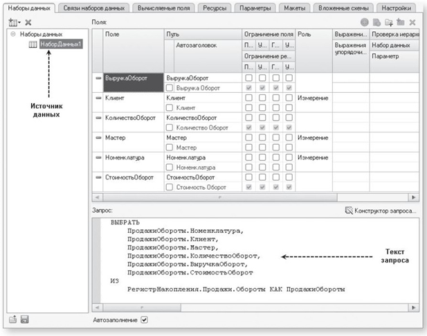This screenshot has width=427, height=336.
Task: Select the СтоимостьОборот field cell
Action: tap(134, 182)
